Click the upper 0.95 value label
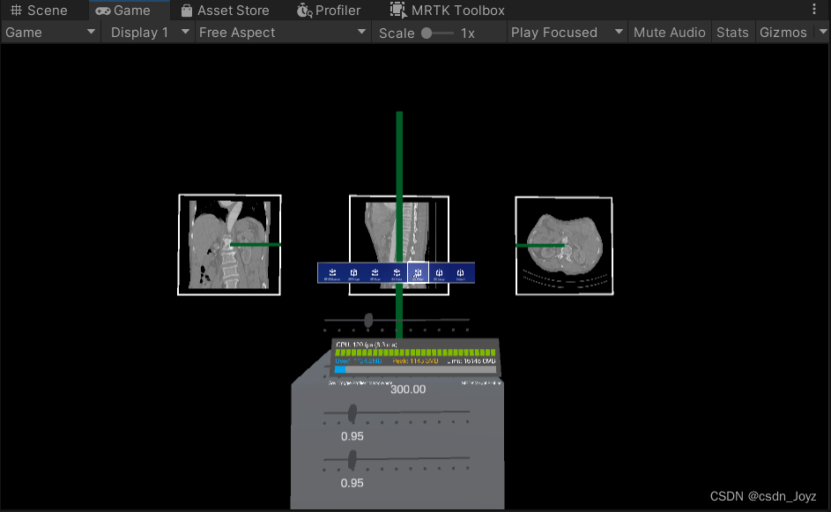The height and width of the screenshot is (512, 831). click(x=352, y=436)
